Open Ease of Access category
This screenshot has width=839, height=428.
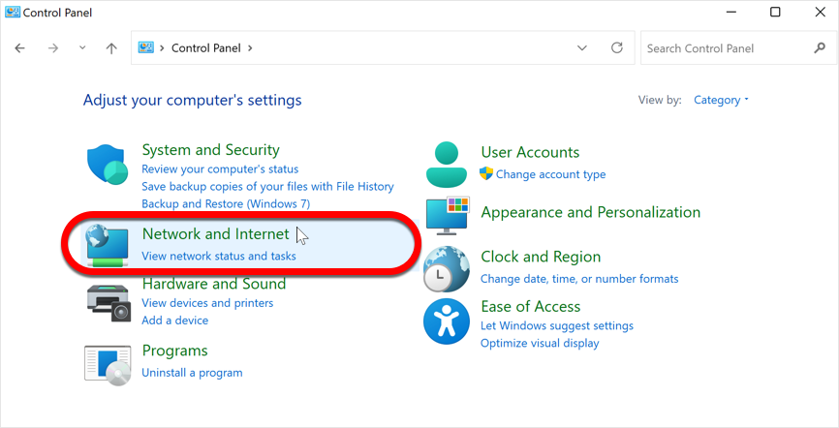531,307
